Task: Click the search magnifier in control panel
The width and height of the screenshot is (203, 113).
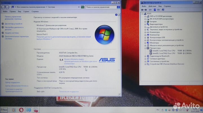Action: (x=118, y=7)
